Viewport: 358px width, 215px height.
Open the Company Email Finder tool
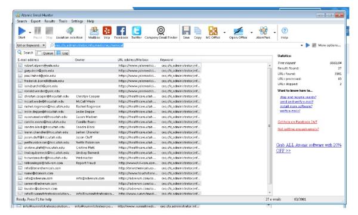pyautogui.click(x=161, y=30)
